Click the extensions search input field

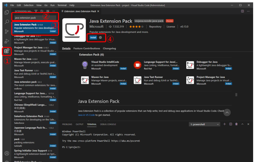tap(35, 18)
